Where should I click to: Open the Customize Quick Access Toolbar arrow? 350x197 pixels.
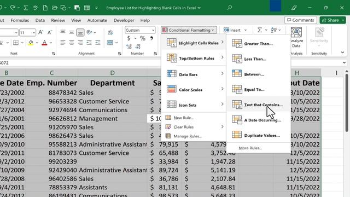pos(96,8)
